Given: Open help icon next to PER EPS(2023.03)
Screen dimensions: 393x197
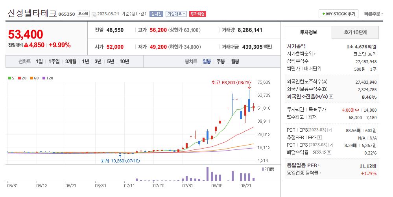Looking at the screenshot, I should point(330,130).
